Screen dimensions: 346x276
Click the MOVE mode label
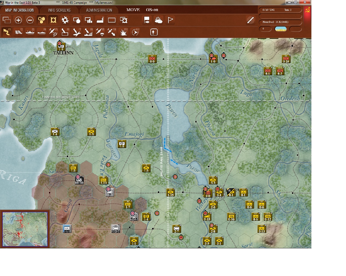click(133, 10)
